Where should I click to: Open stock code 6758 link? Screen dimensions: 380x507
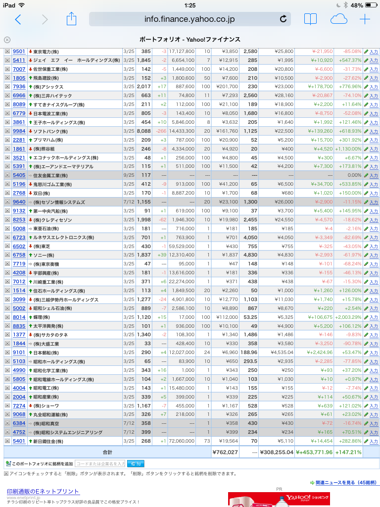(19, 255)
